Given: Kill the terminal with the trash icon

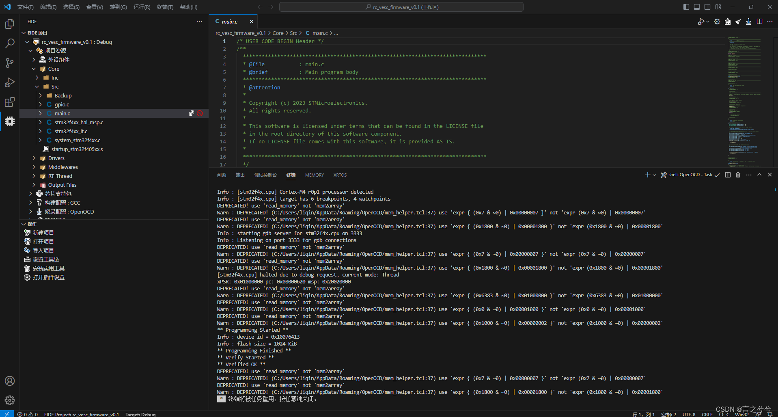Looking at the screenshot, I should pos(737,175).
